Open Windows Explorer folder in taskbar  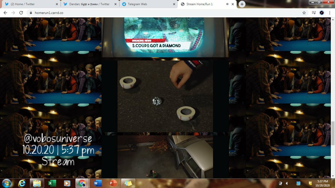pyautogui.click(x=37, y=183)
